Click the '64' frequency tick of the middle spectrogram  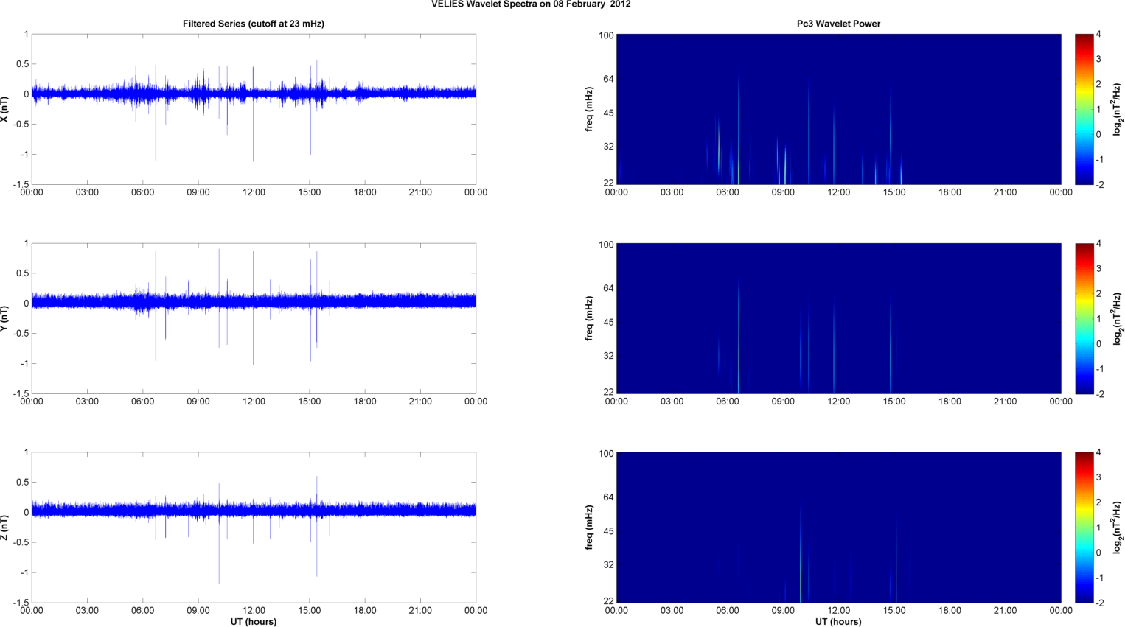coord(609,288)
